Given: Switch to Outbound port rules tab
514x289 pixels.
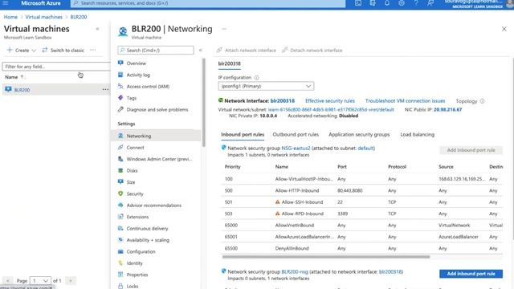Looking at the screenshot, I should pyautogui.click(x=296, y=134).
